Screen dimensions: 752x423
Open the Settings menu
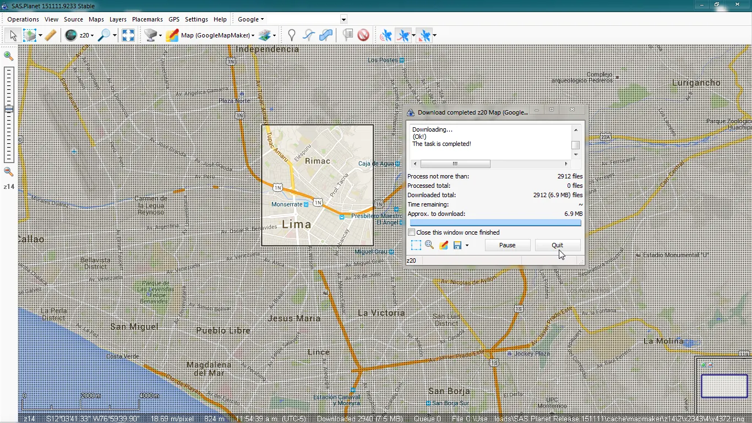[x=197, y=19]
